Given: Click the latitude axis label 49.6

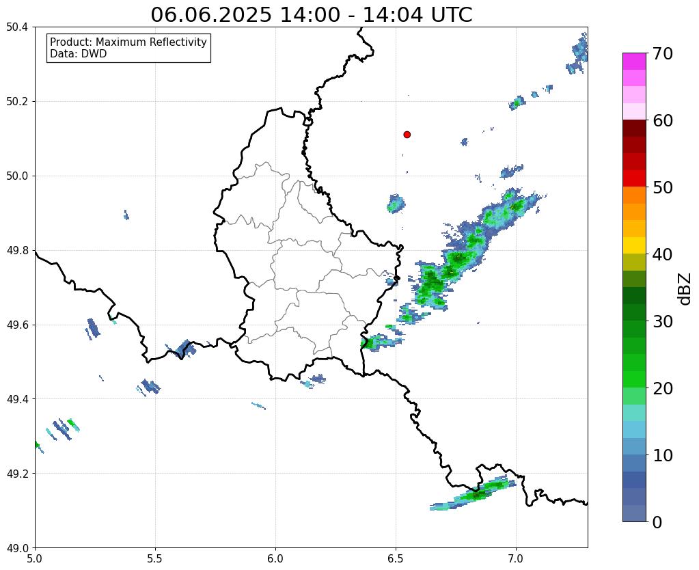Looking at the screenshot, I should (x=17, y=325).
